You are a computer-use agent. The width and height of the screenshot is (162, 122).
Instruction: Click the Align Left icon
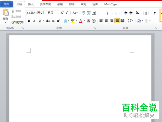point(101,20)
